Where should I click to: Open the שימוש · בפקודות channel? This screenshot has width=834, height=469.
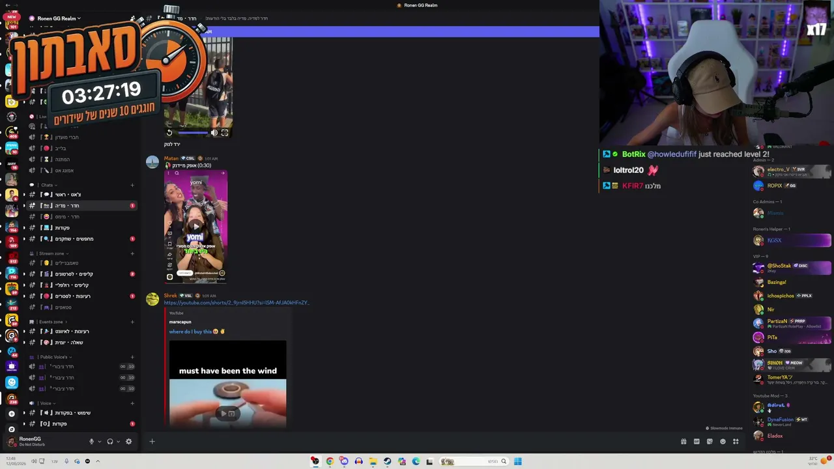tap(81, 413)
